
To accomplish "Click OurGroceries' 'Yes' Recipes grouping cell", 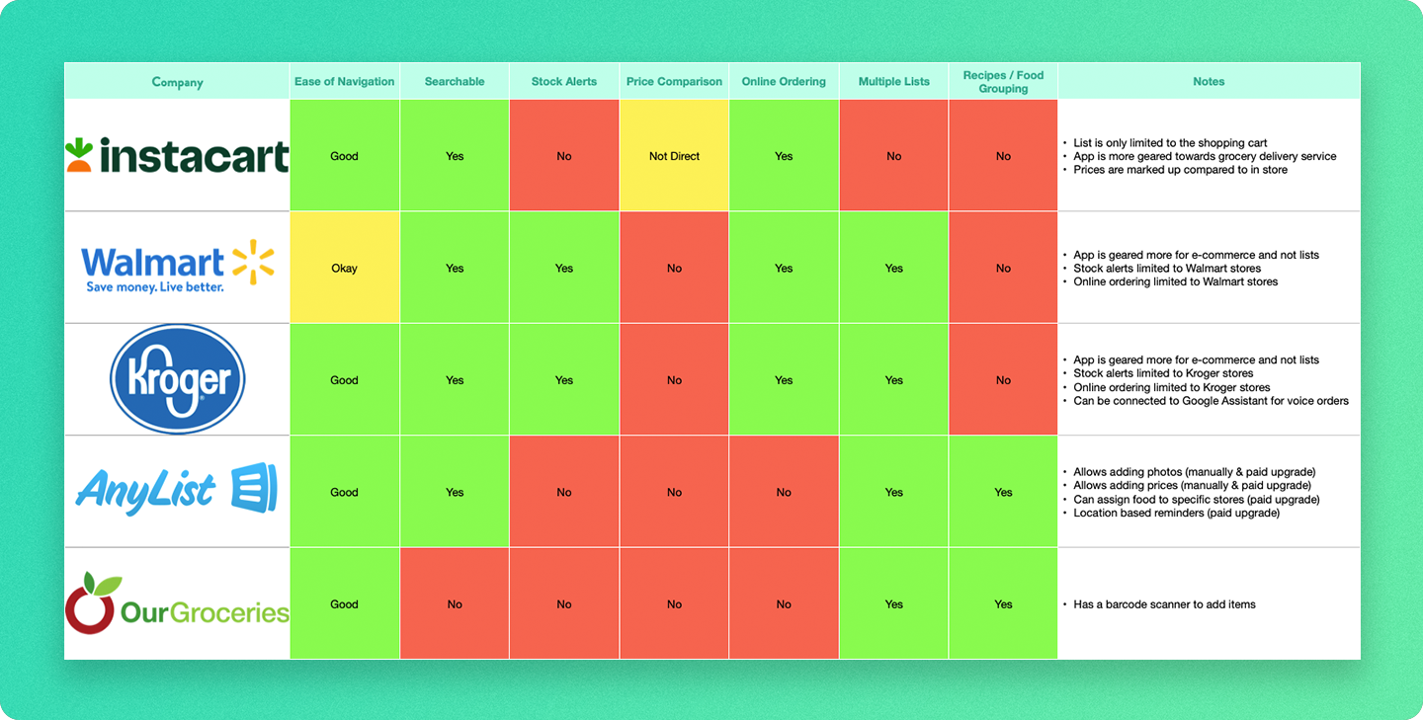I will coord(1003,604).
